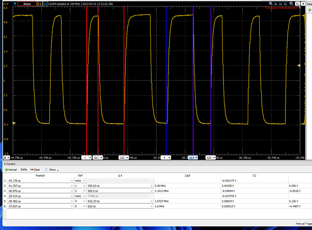Open position dropdown for -42.178 us
The image size is (312, 230).
pyautogui.click(x=72, y=180)
